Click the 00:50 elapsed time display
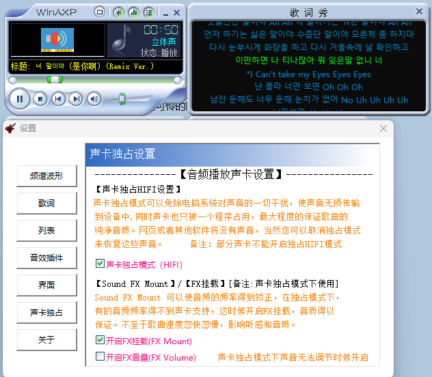432x377 pixels. coord(161,30)
